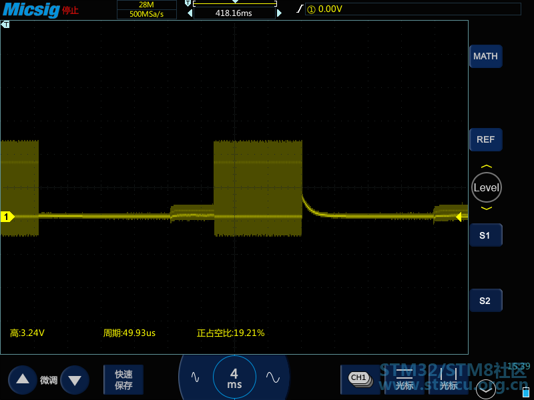Raise trigger level with up chevron
Image resolution: width=534 pixels, height=400 pixels.
[487, 167]
